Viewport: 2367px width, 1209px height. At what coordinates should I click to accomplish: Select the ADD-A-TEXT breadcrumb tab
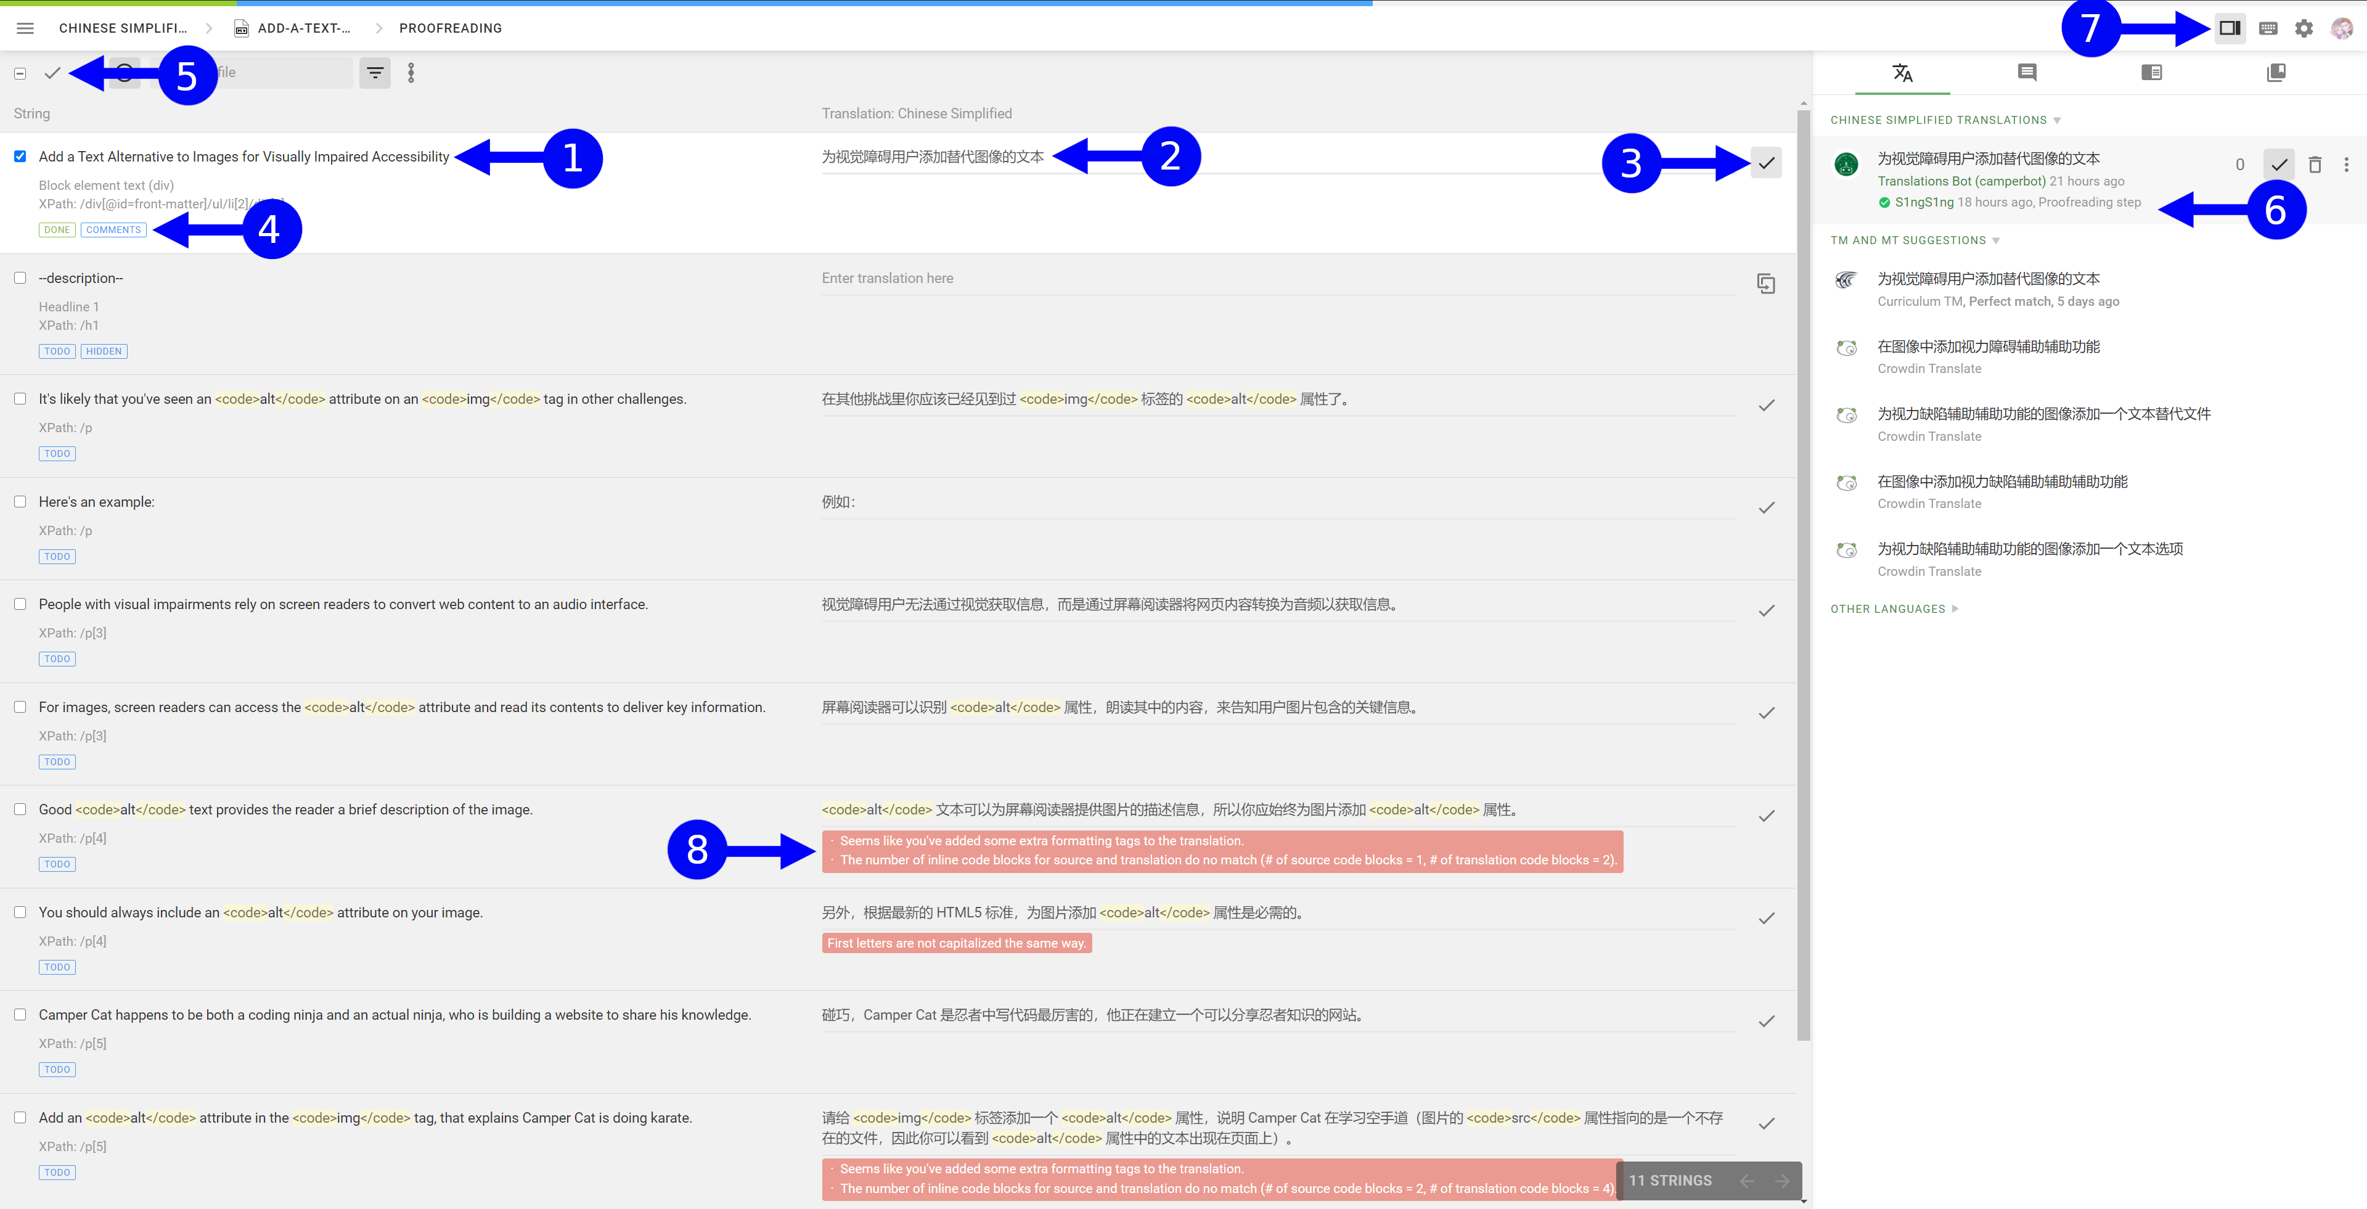coord(303,28)
